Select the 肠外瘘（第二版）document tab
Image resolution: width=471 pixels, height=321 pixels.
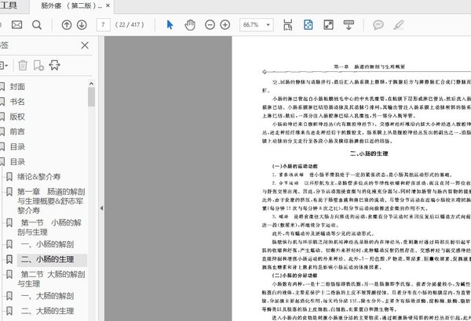point(71,5)
